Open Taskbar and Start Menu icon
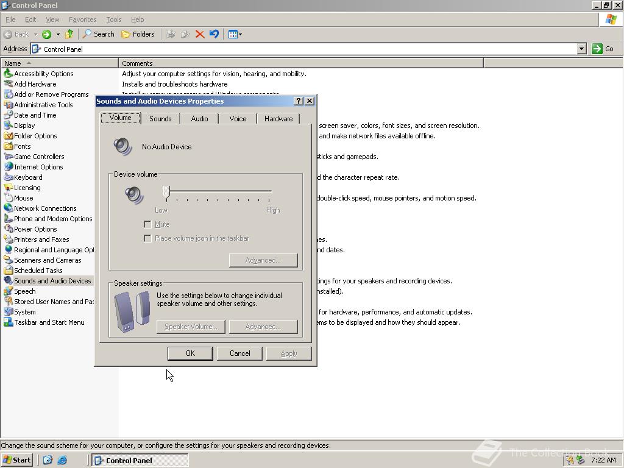The image size is (624, 468). (8, 322)
